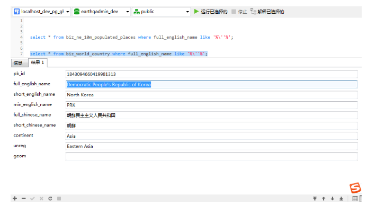Click the empty geom field
Viewport: 367px width, 207px height.
[x=211, y=157]
